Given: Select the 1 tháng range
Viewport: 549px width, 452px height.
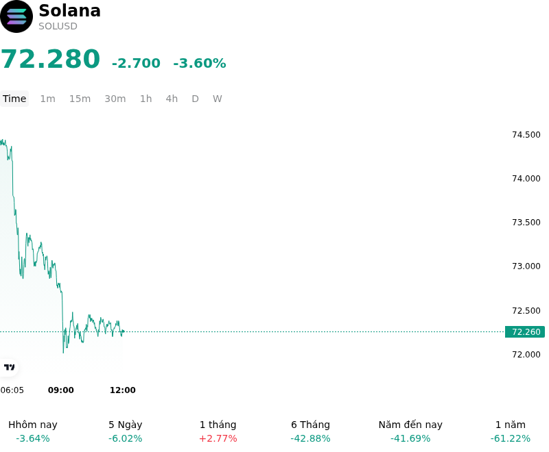Looking at the screenshot, I should point(218,431).
